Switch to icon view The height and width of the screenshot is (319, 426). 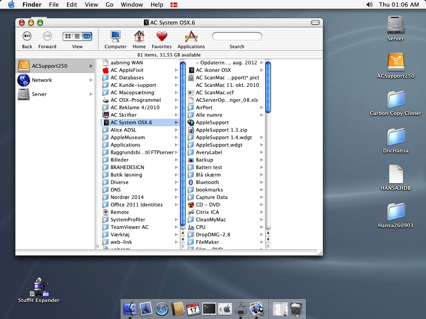[68, 36]
